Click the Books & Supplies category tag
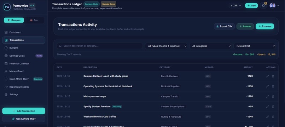 170,86
